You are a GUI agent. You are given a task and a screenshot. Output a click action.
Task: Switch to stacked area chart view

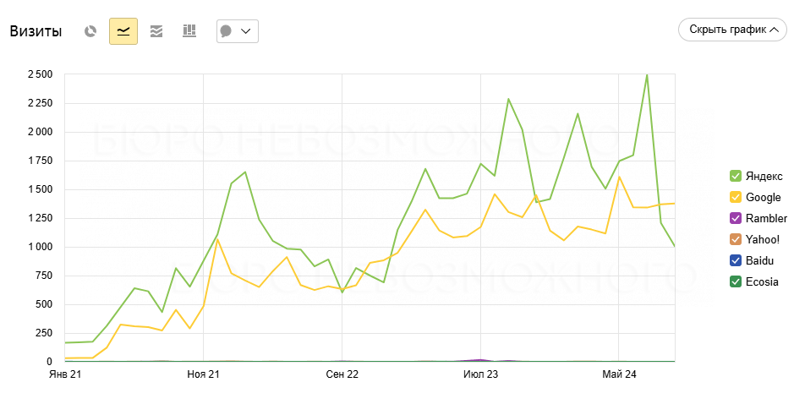click(x=156, y=31)
